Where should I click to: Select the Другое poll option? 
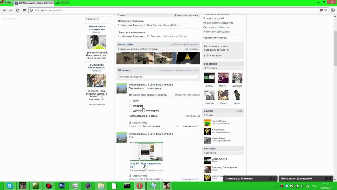click(131, 111)
